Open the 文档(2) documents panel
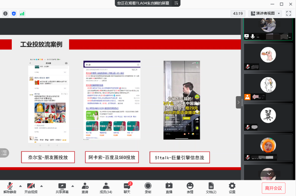The width and height of the screenshot is (296, 196). pos(211,188)
